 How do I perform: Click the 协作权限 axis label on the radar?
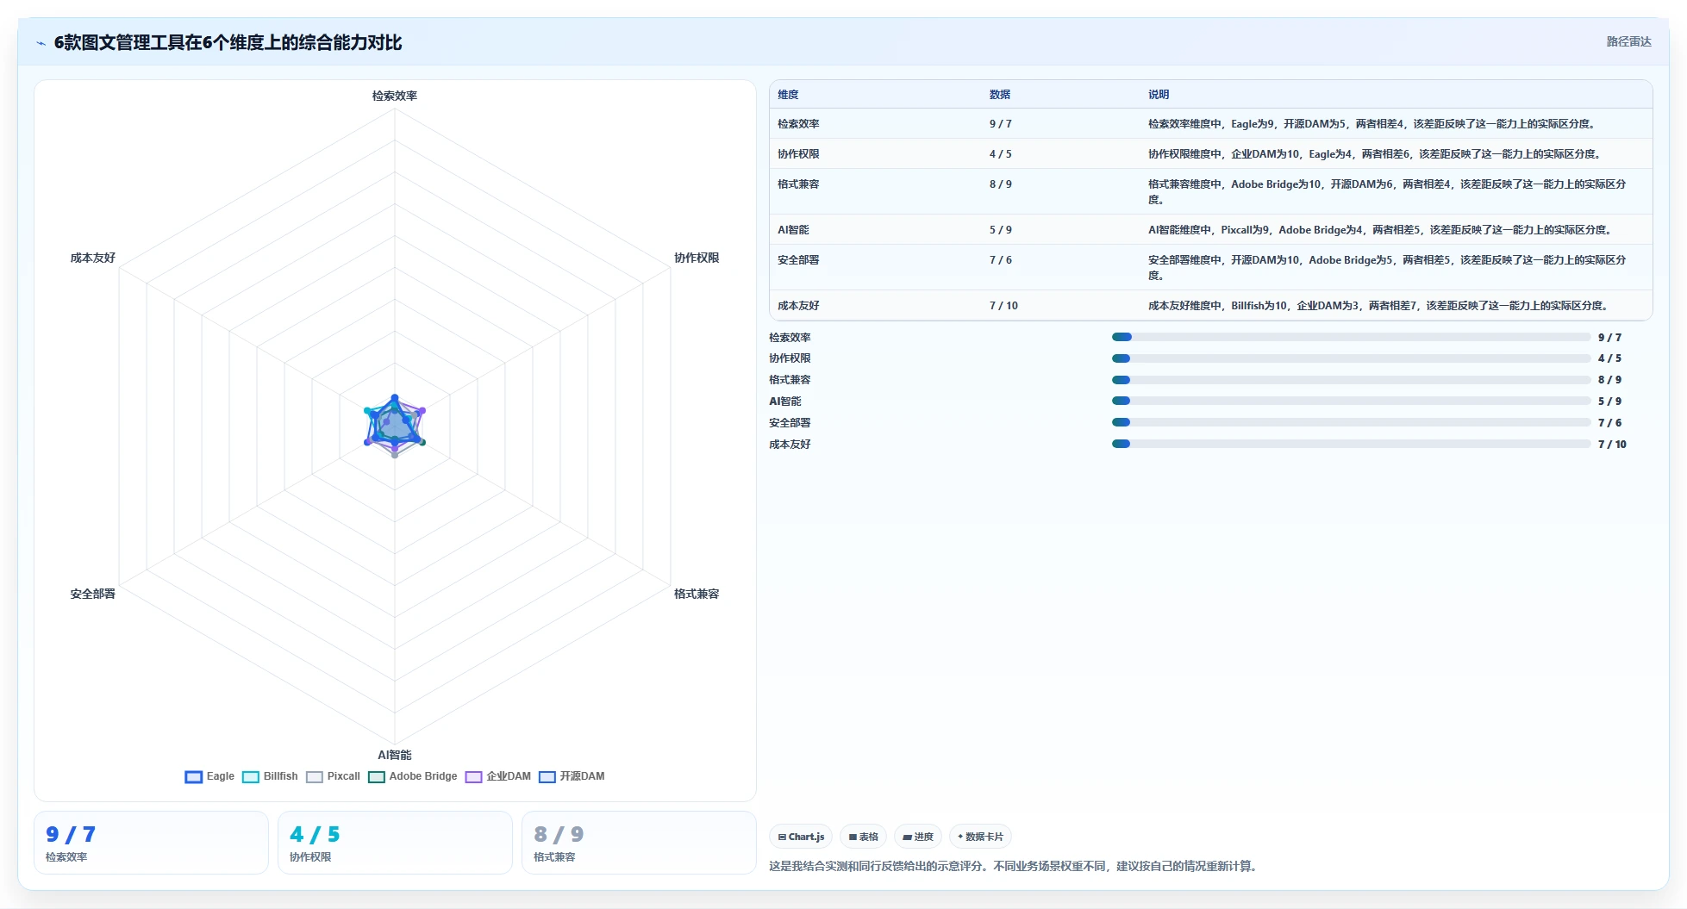pos(697,258)
